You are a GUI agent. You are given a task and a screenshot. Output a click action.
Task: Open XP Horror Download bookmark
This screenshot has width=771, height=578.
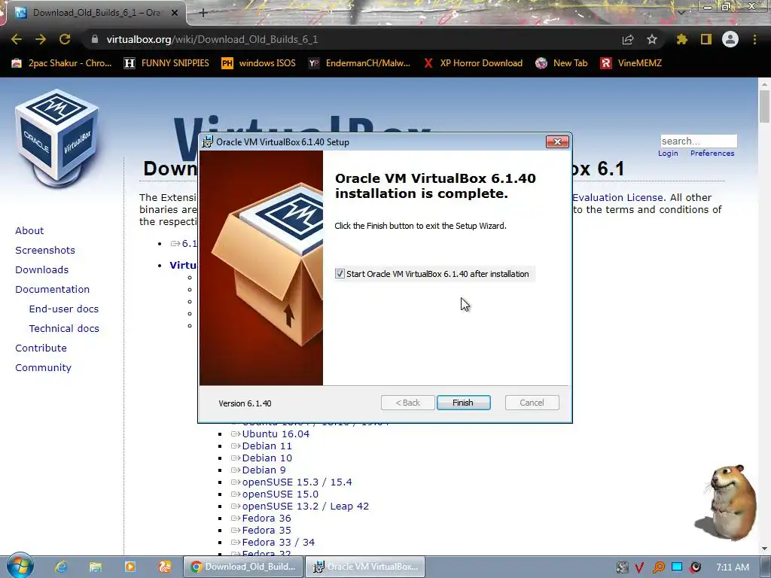473,63
